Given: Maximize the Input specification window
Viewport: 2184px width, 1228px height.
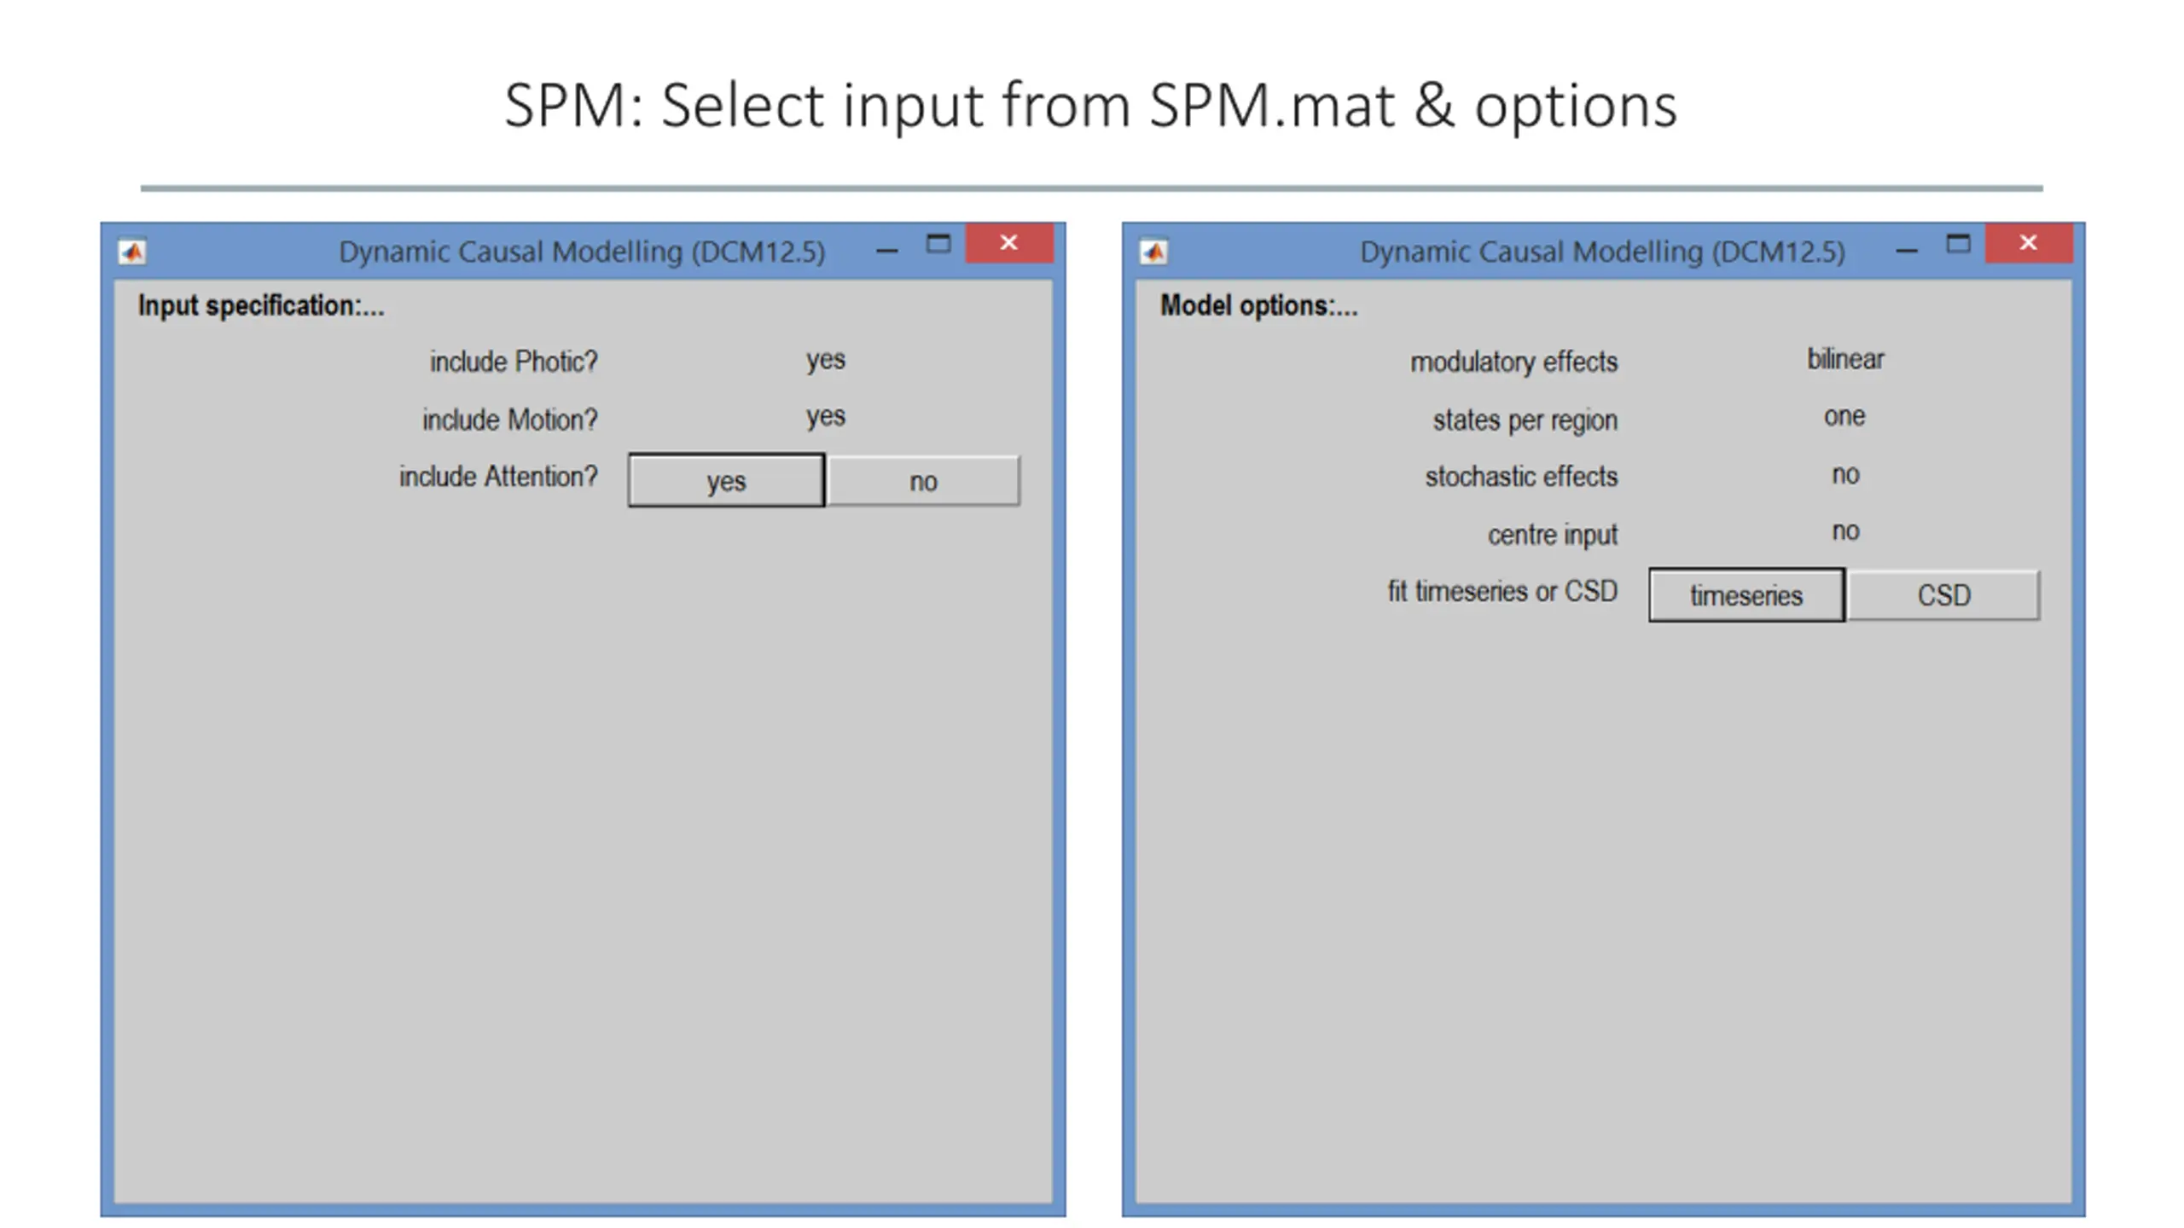Looking at the screenshot, I should point(938,245).
